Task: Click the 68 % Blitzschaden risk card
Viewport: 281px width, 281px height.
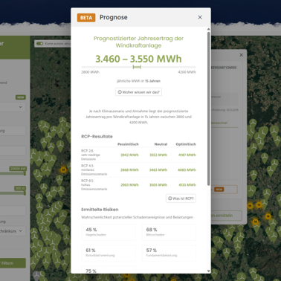Action: [x=169, y=232]
